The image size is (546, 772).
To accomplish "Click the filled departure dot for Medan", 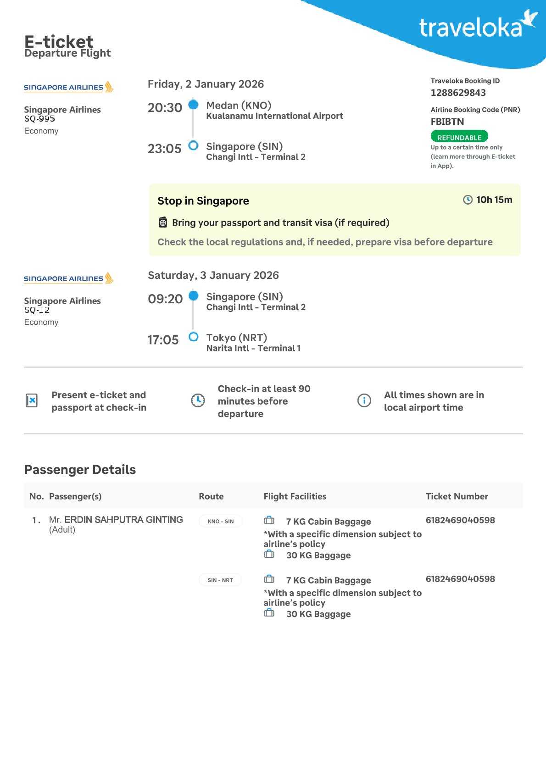I will pyautogui.click(x=194, y=105).
